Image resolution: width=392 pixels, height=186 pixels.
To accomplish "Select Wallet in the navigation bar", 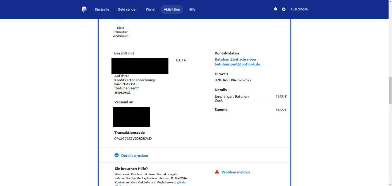I will coord(151,9).
